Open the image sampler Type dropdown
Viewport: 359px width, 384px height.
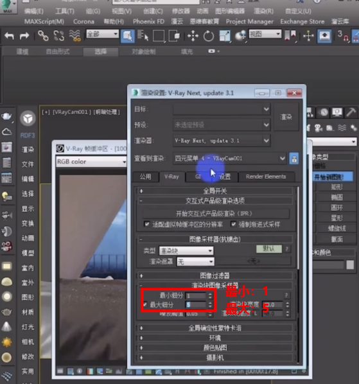[186, 250]
